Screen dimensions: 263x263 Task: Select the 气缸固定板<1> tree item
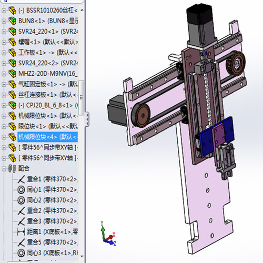click(x=48, y=84)
